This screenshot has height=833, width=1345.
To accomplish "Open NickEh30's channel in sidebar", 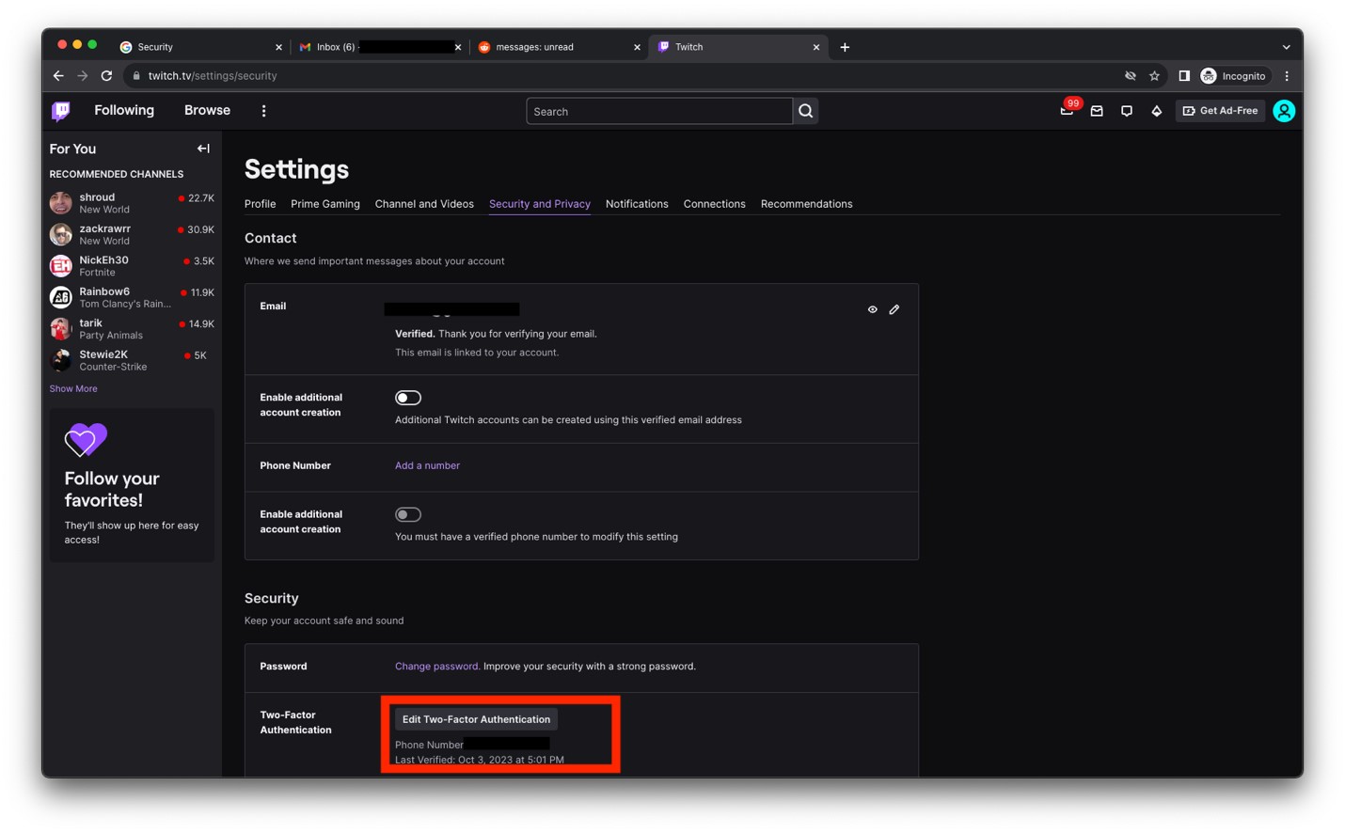I will (132, 266).
